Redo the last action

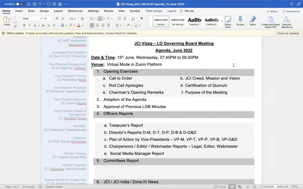pos(48,4)
